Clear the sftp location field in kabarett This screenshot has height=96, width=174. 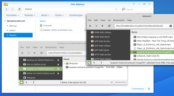pos(171,26)
